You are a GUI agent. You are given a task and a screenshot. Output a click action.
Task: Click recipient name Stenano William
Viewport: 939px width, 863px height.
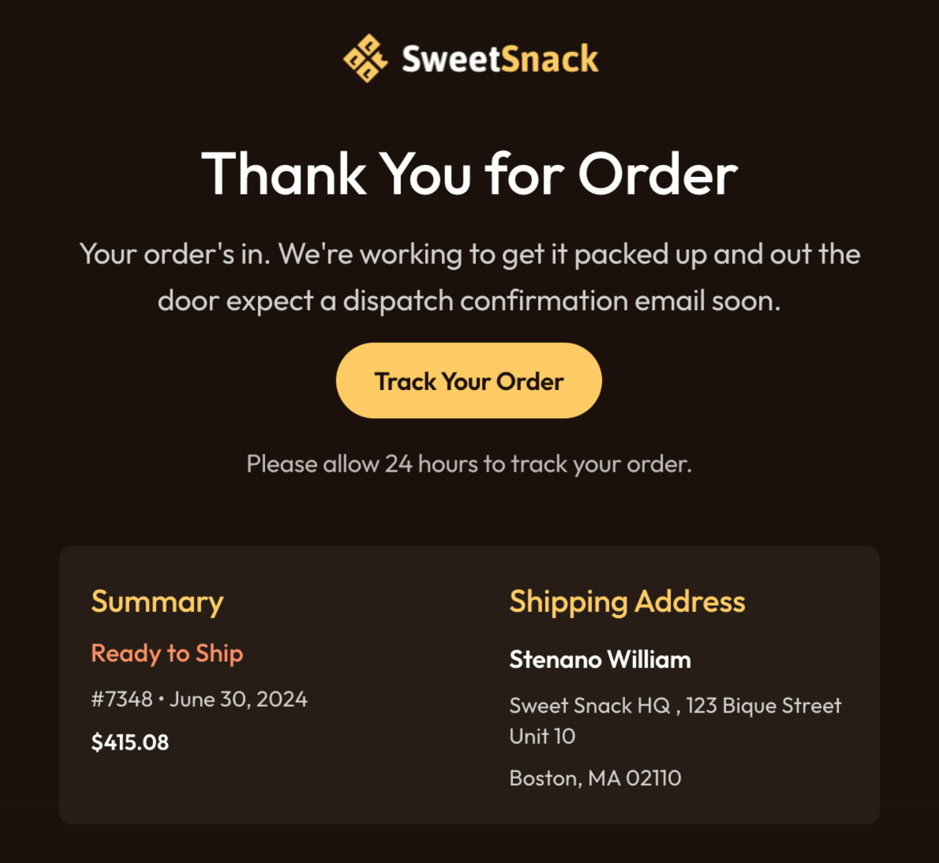click(x=600, y=660)
